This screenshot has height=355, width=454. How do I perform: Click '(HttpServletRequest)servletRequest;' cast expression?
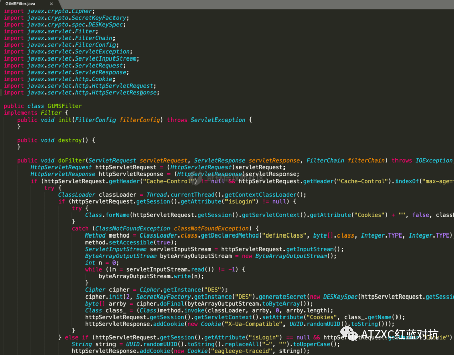tap(226, 167)
